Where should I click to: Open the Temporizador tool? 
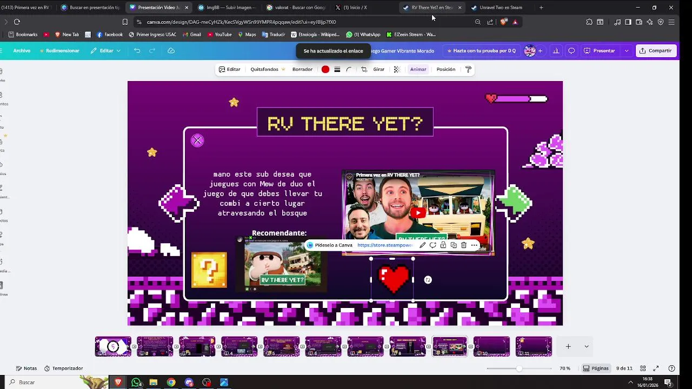64,368
